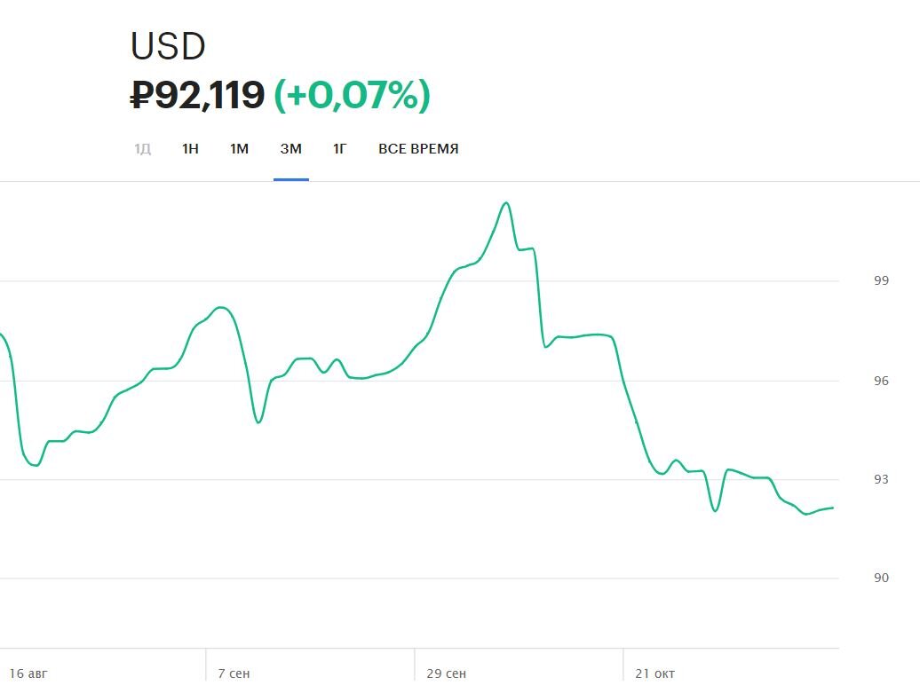The width and height of the screenshot is (920, 693).
Task: Click the 29 сен date label
Action: [x=445, y=673]
